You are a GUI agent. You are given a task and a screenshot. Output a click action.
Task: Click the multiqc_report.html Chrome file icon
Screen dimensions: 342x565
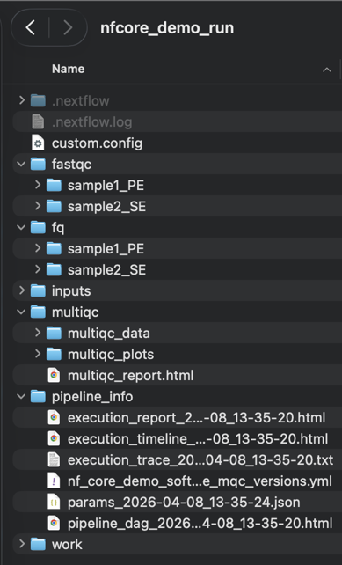point(54,375)
